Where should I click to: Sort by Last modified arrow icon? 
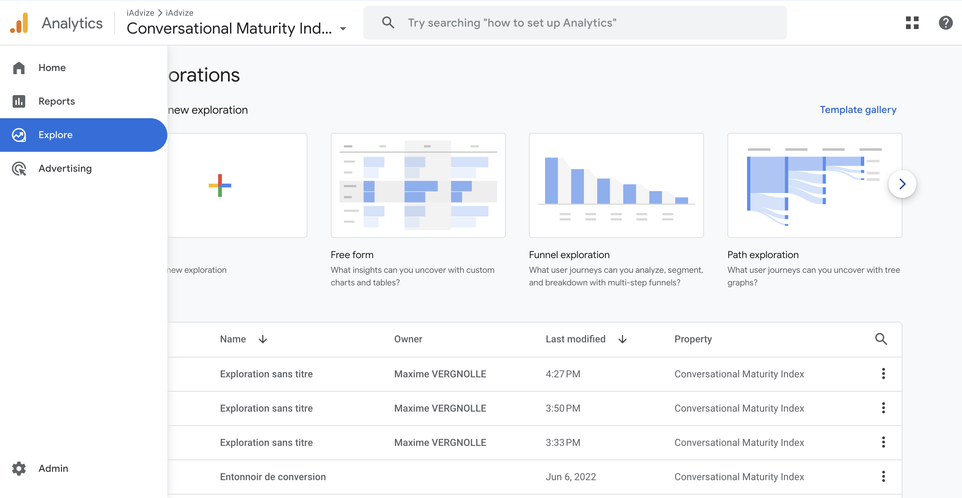tap(622, 339)
